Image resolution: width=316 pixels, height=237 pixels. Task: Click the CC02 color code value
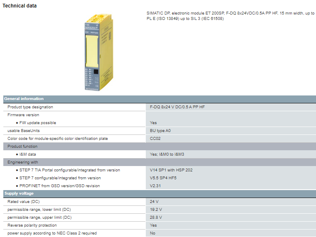point(155,139)
